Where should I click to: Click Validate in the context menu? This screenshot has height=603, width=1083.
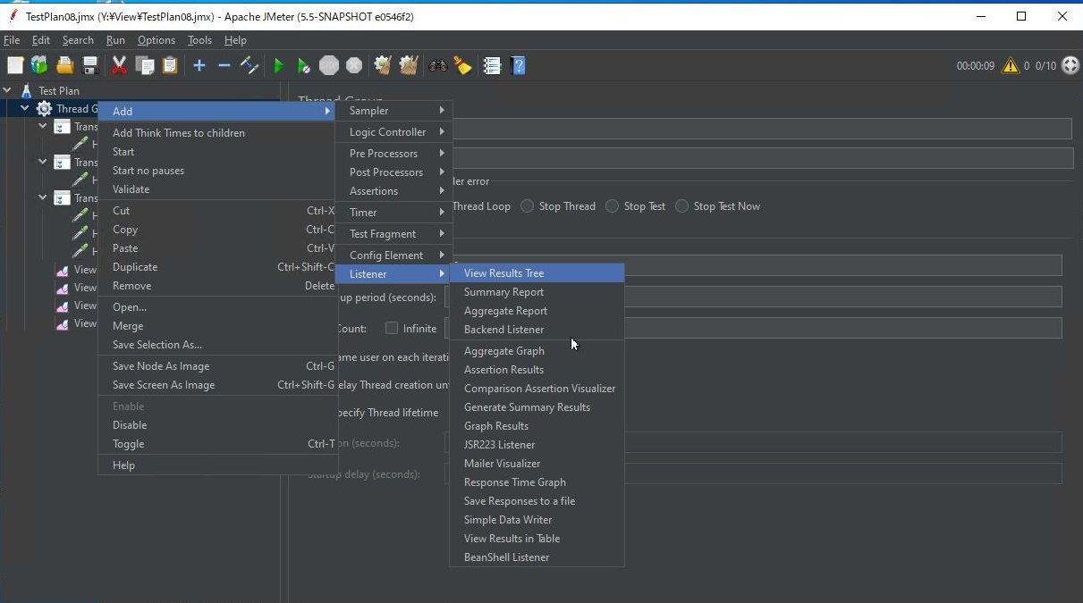click(x=131, y=189)
